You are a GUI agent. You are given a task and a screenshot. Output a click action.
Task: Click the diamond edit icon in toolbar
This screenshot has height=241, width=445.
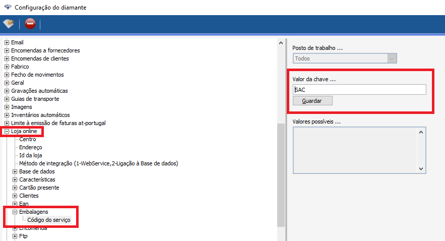pyautogui.click(x=9, y=24)
